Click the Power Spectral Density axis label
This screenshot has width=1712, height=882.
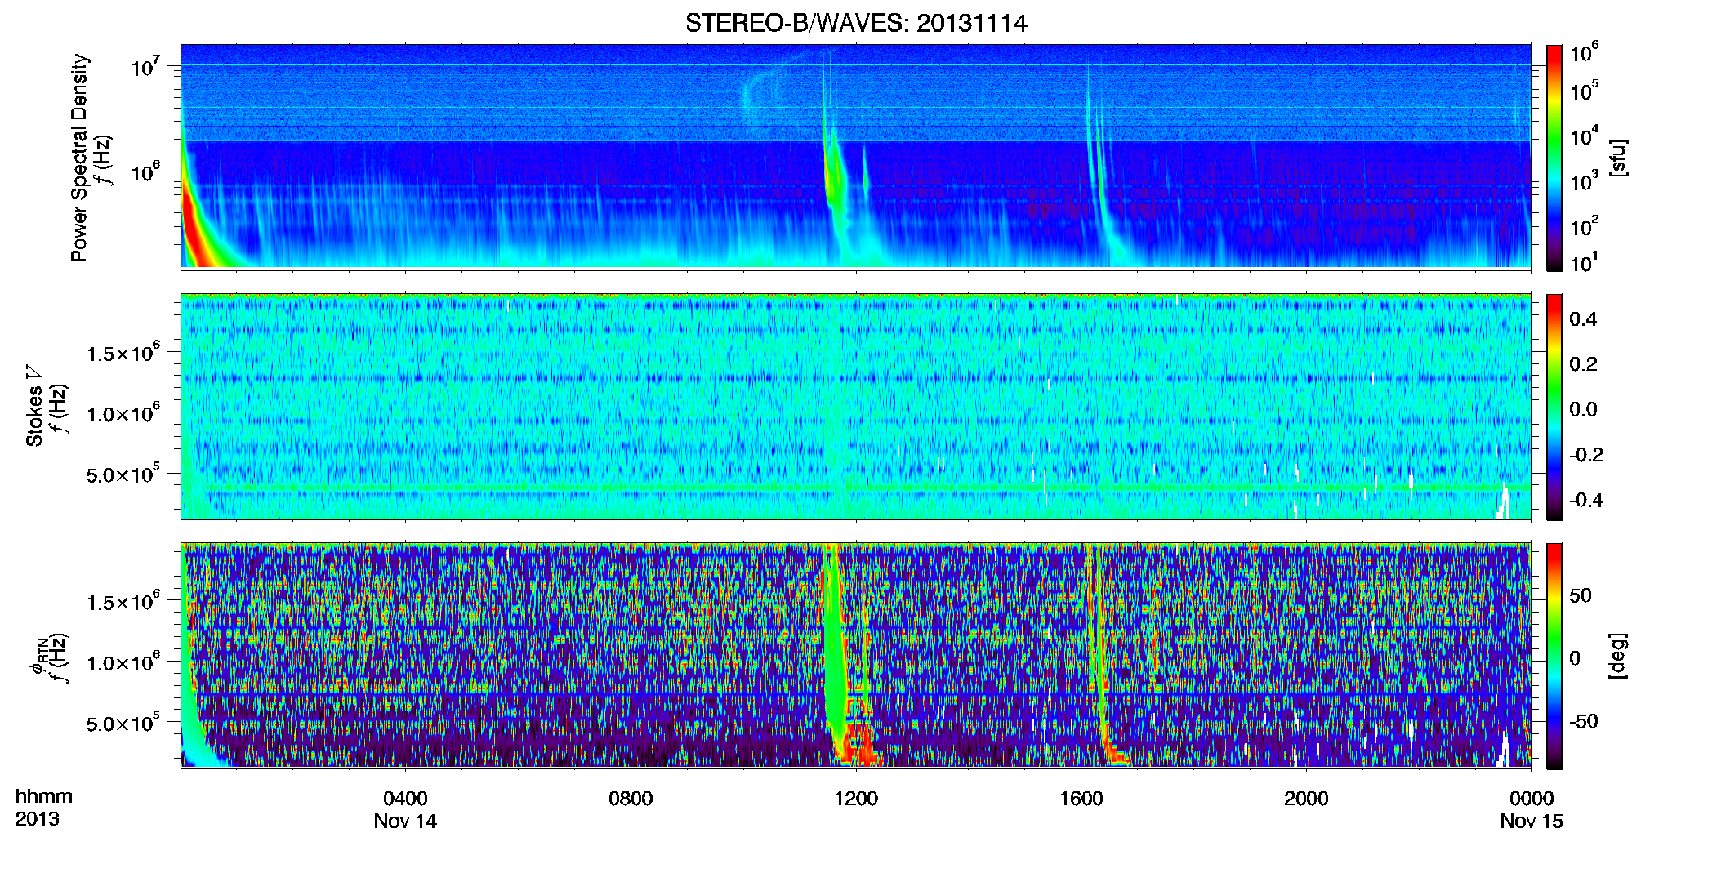click(80, 158)
